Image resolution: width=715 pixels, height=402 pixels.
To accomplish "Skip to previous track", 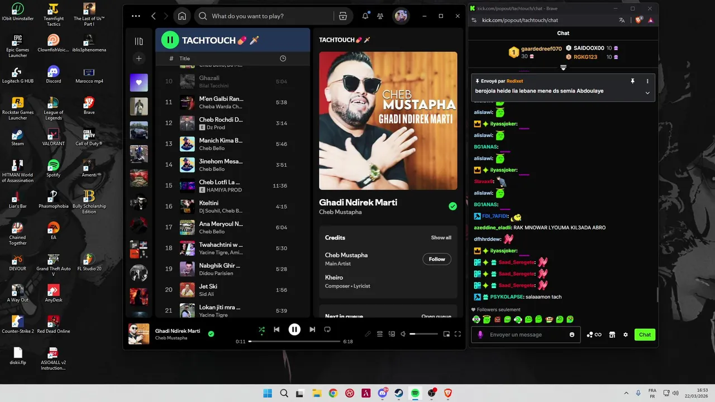I will pyautogui.click(x=277, y=329).
